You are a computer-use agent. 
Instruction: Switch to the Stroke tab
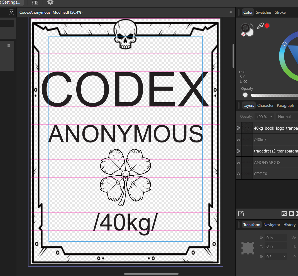pos(280,12)
